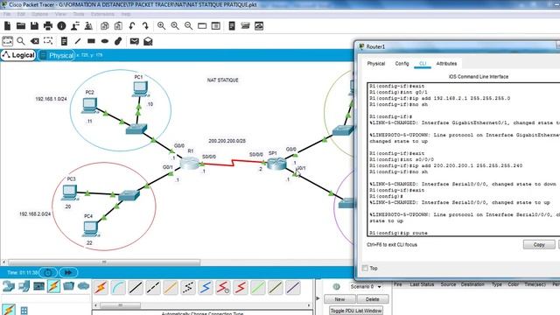Click the NAT STATIQUE label on workspace

[222, 80]
